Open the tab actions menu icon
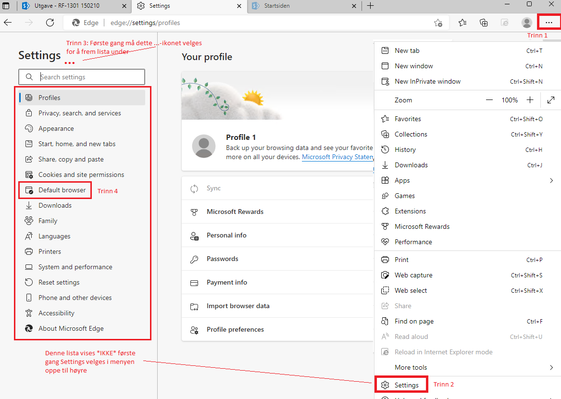Viewport: 561px width, 399px height. (x=6, y=6)
